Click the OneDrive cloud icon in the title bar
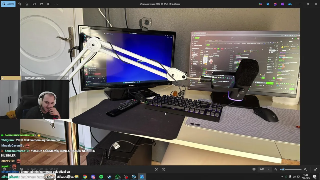The width and height of the screenshot is (320, 180). tap(290, 4)
